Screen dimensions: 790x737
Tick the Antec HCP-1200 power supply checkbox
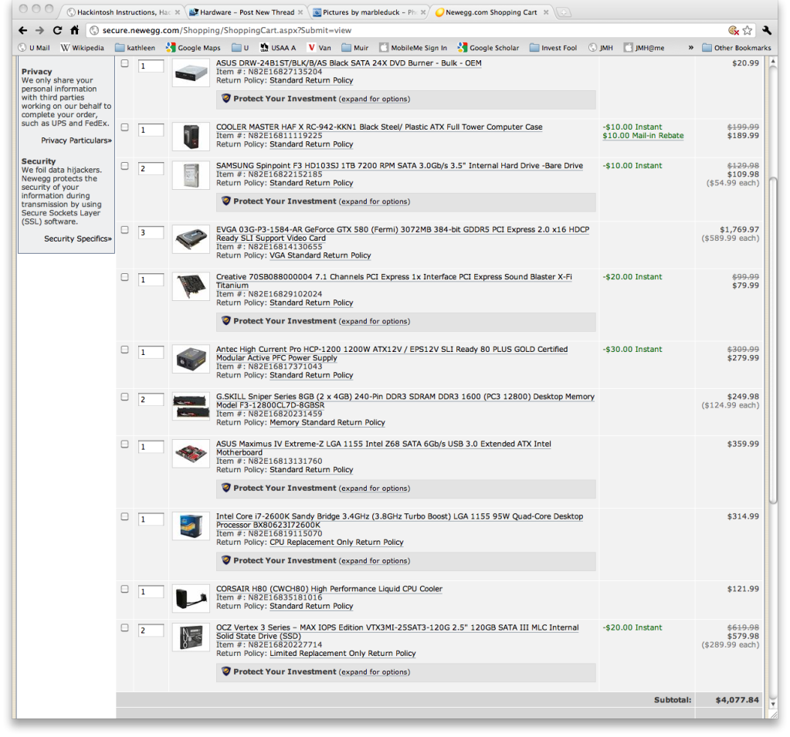pos(125,350)
